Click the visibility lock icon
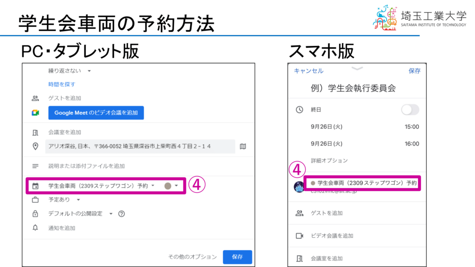The width and height of the screenshot is (475, 267). (x=35, y=214)
